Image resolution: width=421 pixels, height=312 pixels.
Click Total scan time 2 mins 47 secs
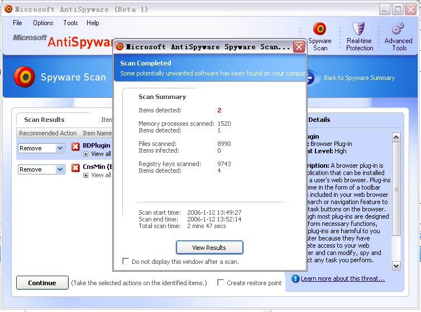207,226
